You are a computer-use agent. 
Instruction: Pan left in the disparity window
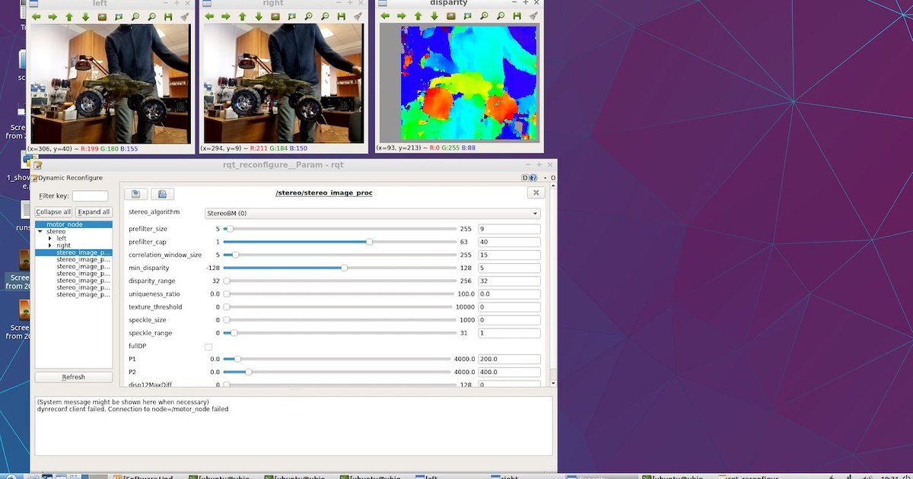click(x=385, y=16)
